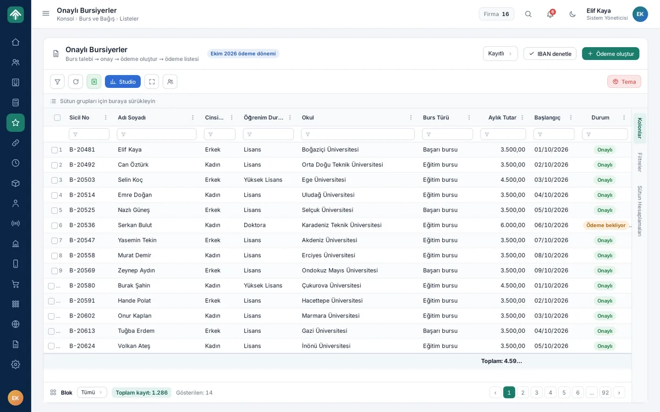Toggle dark mode moon icon
This screenshot has width=660, height=412.
pos(573,14)
